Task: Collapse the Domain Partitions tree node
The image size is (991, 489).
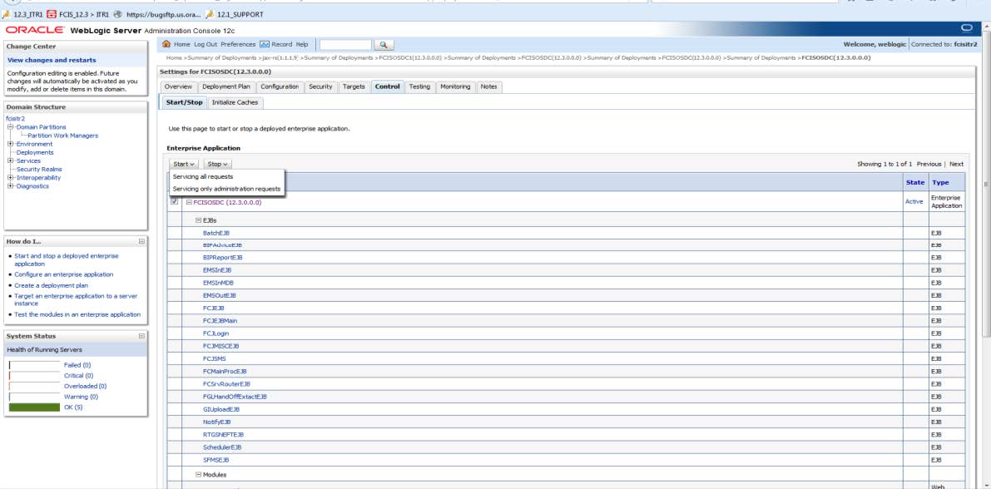Action: (x=11, y=127)
